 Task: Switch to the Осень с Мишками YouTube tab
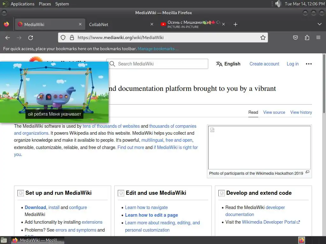[x=193, y=24]
